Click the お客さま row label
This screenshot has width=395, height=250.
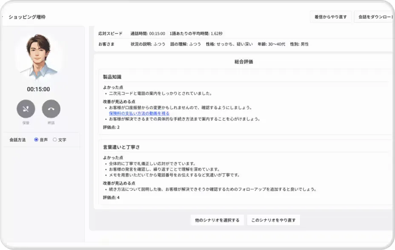[106, 44]
